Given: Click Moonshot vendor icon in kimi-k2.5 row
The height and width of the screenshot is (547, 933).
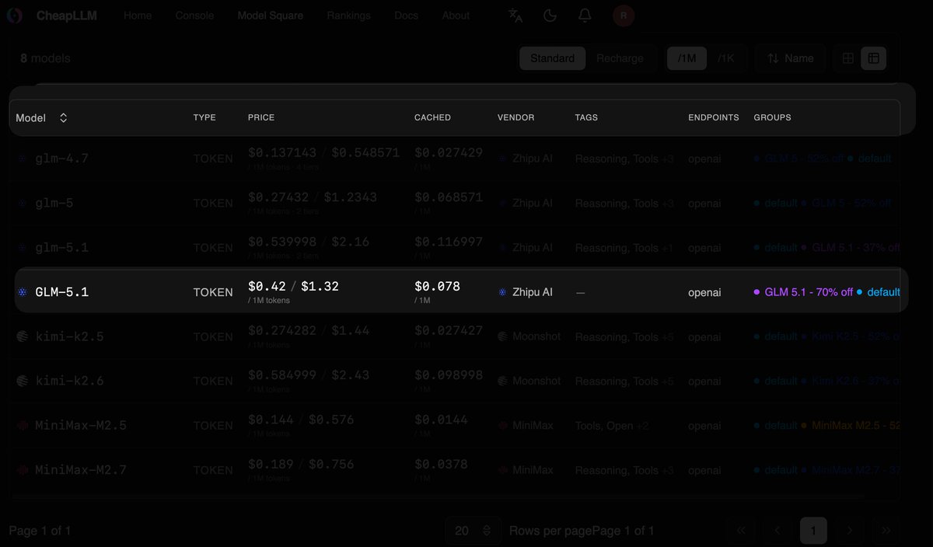Looking at the screenshot, I should click(x=503, y=336).
